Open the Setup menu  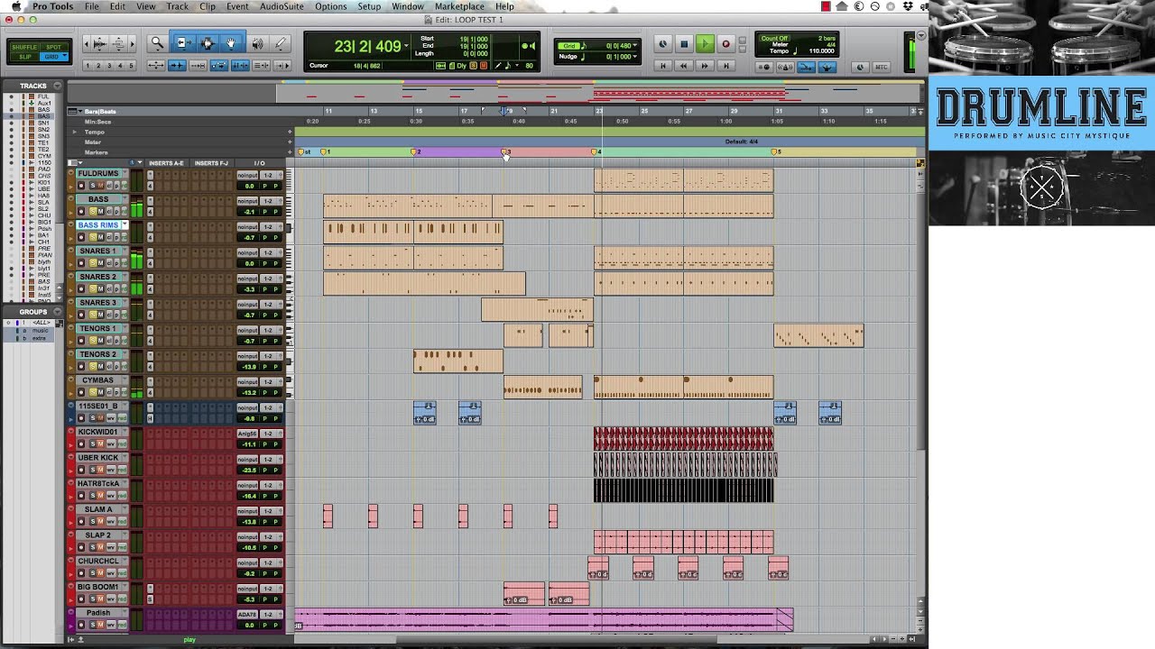tap(369, 6)
